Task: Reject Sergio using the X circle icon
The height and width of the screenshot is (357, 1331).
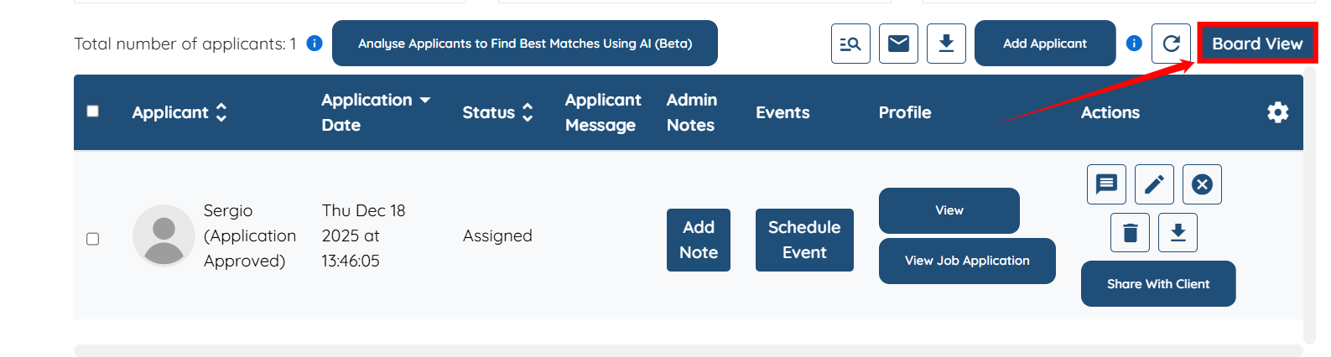Action: click(x=1202, y=184)
